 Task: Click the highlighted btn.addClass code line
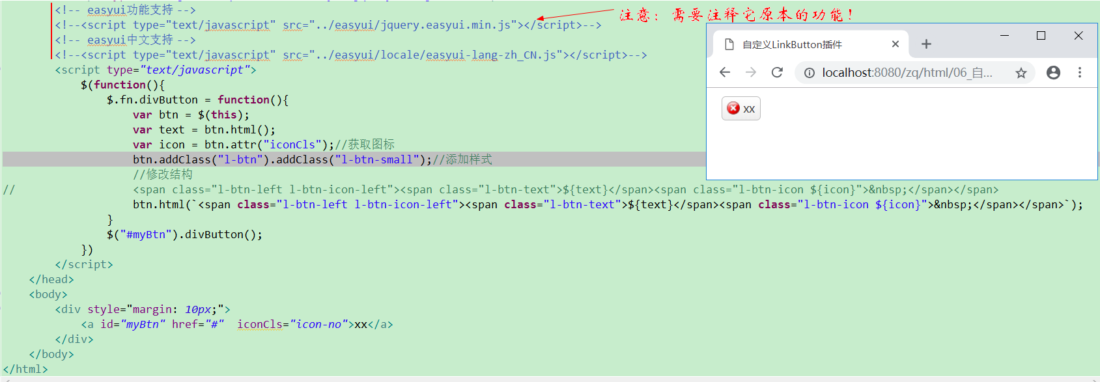[x=313, y=159]
